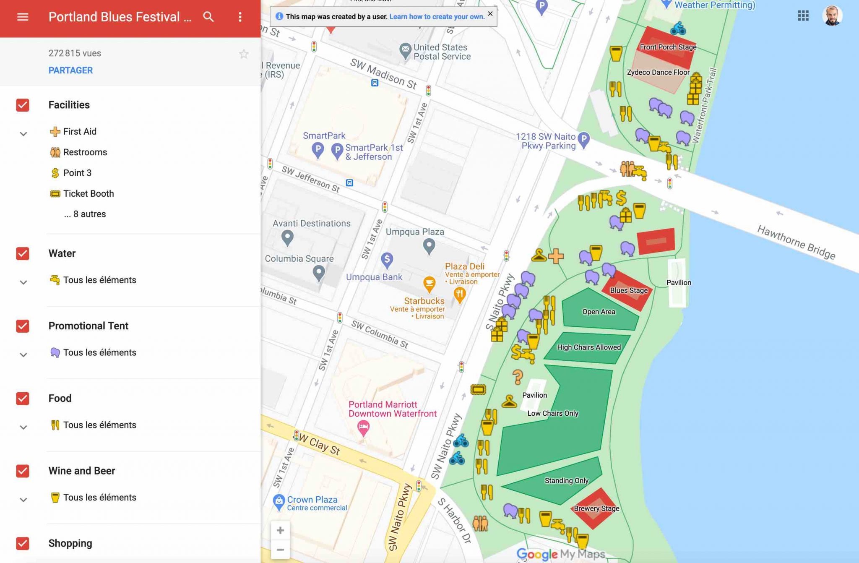Screen dimensions: 859x563
Task: Click the Starbucks coffee pin
Action: point(429,284)
